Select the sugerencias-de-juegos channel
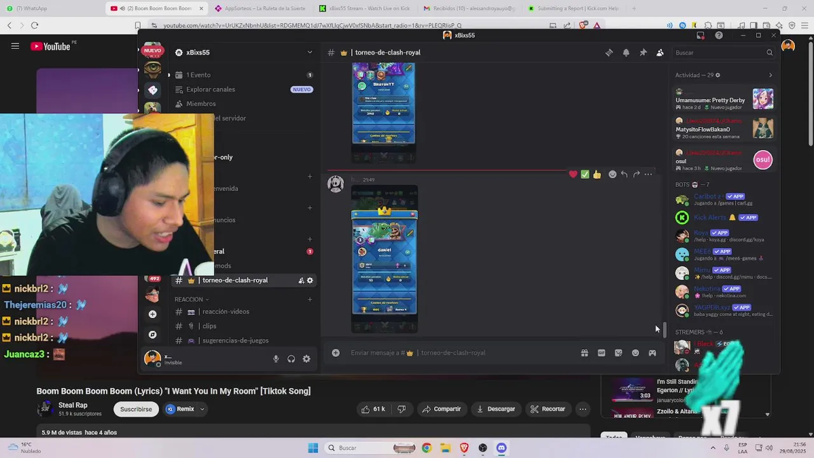 pos(244,340)
